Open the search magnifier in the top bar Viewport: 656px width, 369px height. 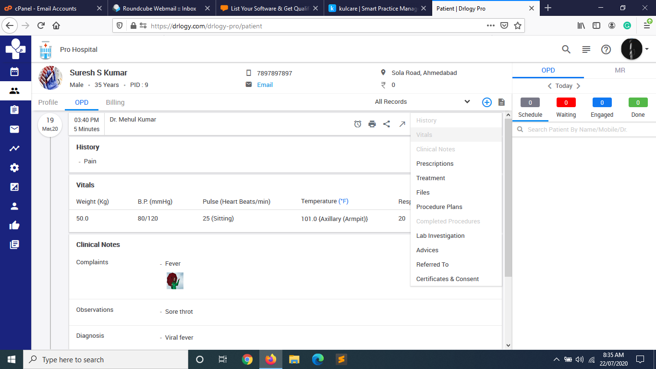point(566,49)
